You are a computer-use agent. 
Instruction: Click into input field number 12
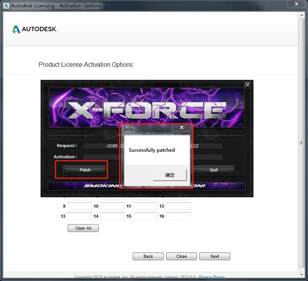coord(178,206)
